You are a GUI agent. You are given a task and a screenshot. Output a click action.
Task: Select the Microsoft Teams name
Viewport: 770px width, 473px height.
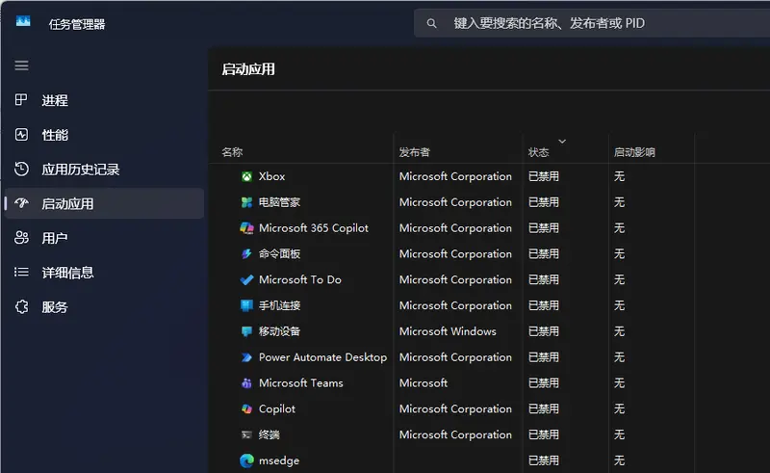tap(300, 383)
